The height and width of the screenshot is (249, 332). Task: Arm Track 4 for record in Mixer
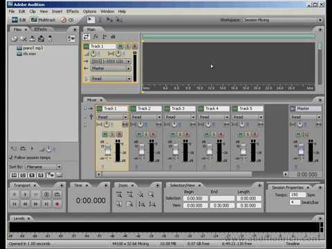click(221, 134)
